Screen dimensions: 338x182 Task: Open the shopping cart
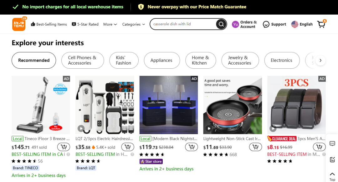click(321, 24)
